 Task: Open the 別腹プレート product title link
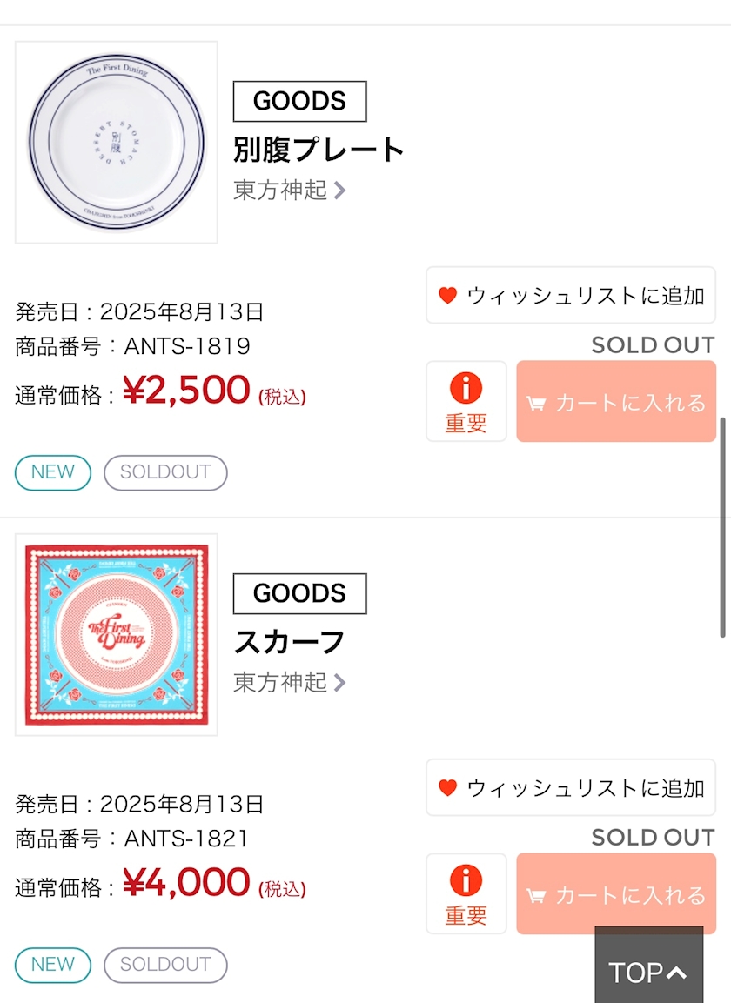point(319,150)
